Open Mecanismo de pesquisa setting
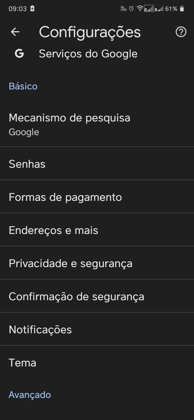 click(x=97, y=124)
